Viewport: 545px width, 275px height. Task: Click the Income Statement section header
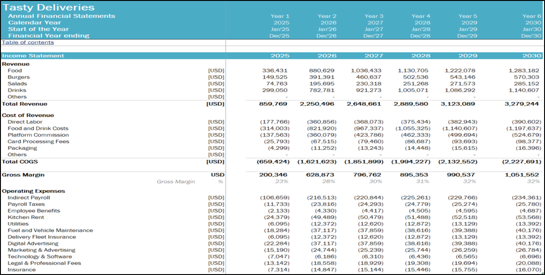point(33,56)
